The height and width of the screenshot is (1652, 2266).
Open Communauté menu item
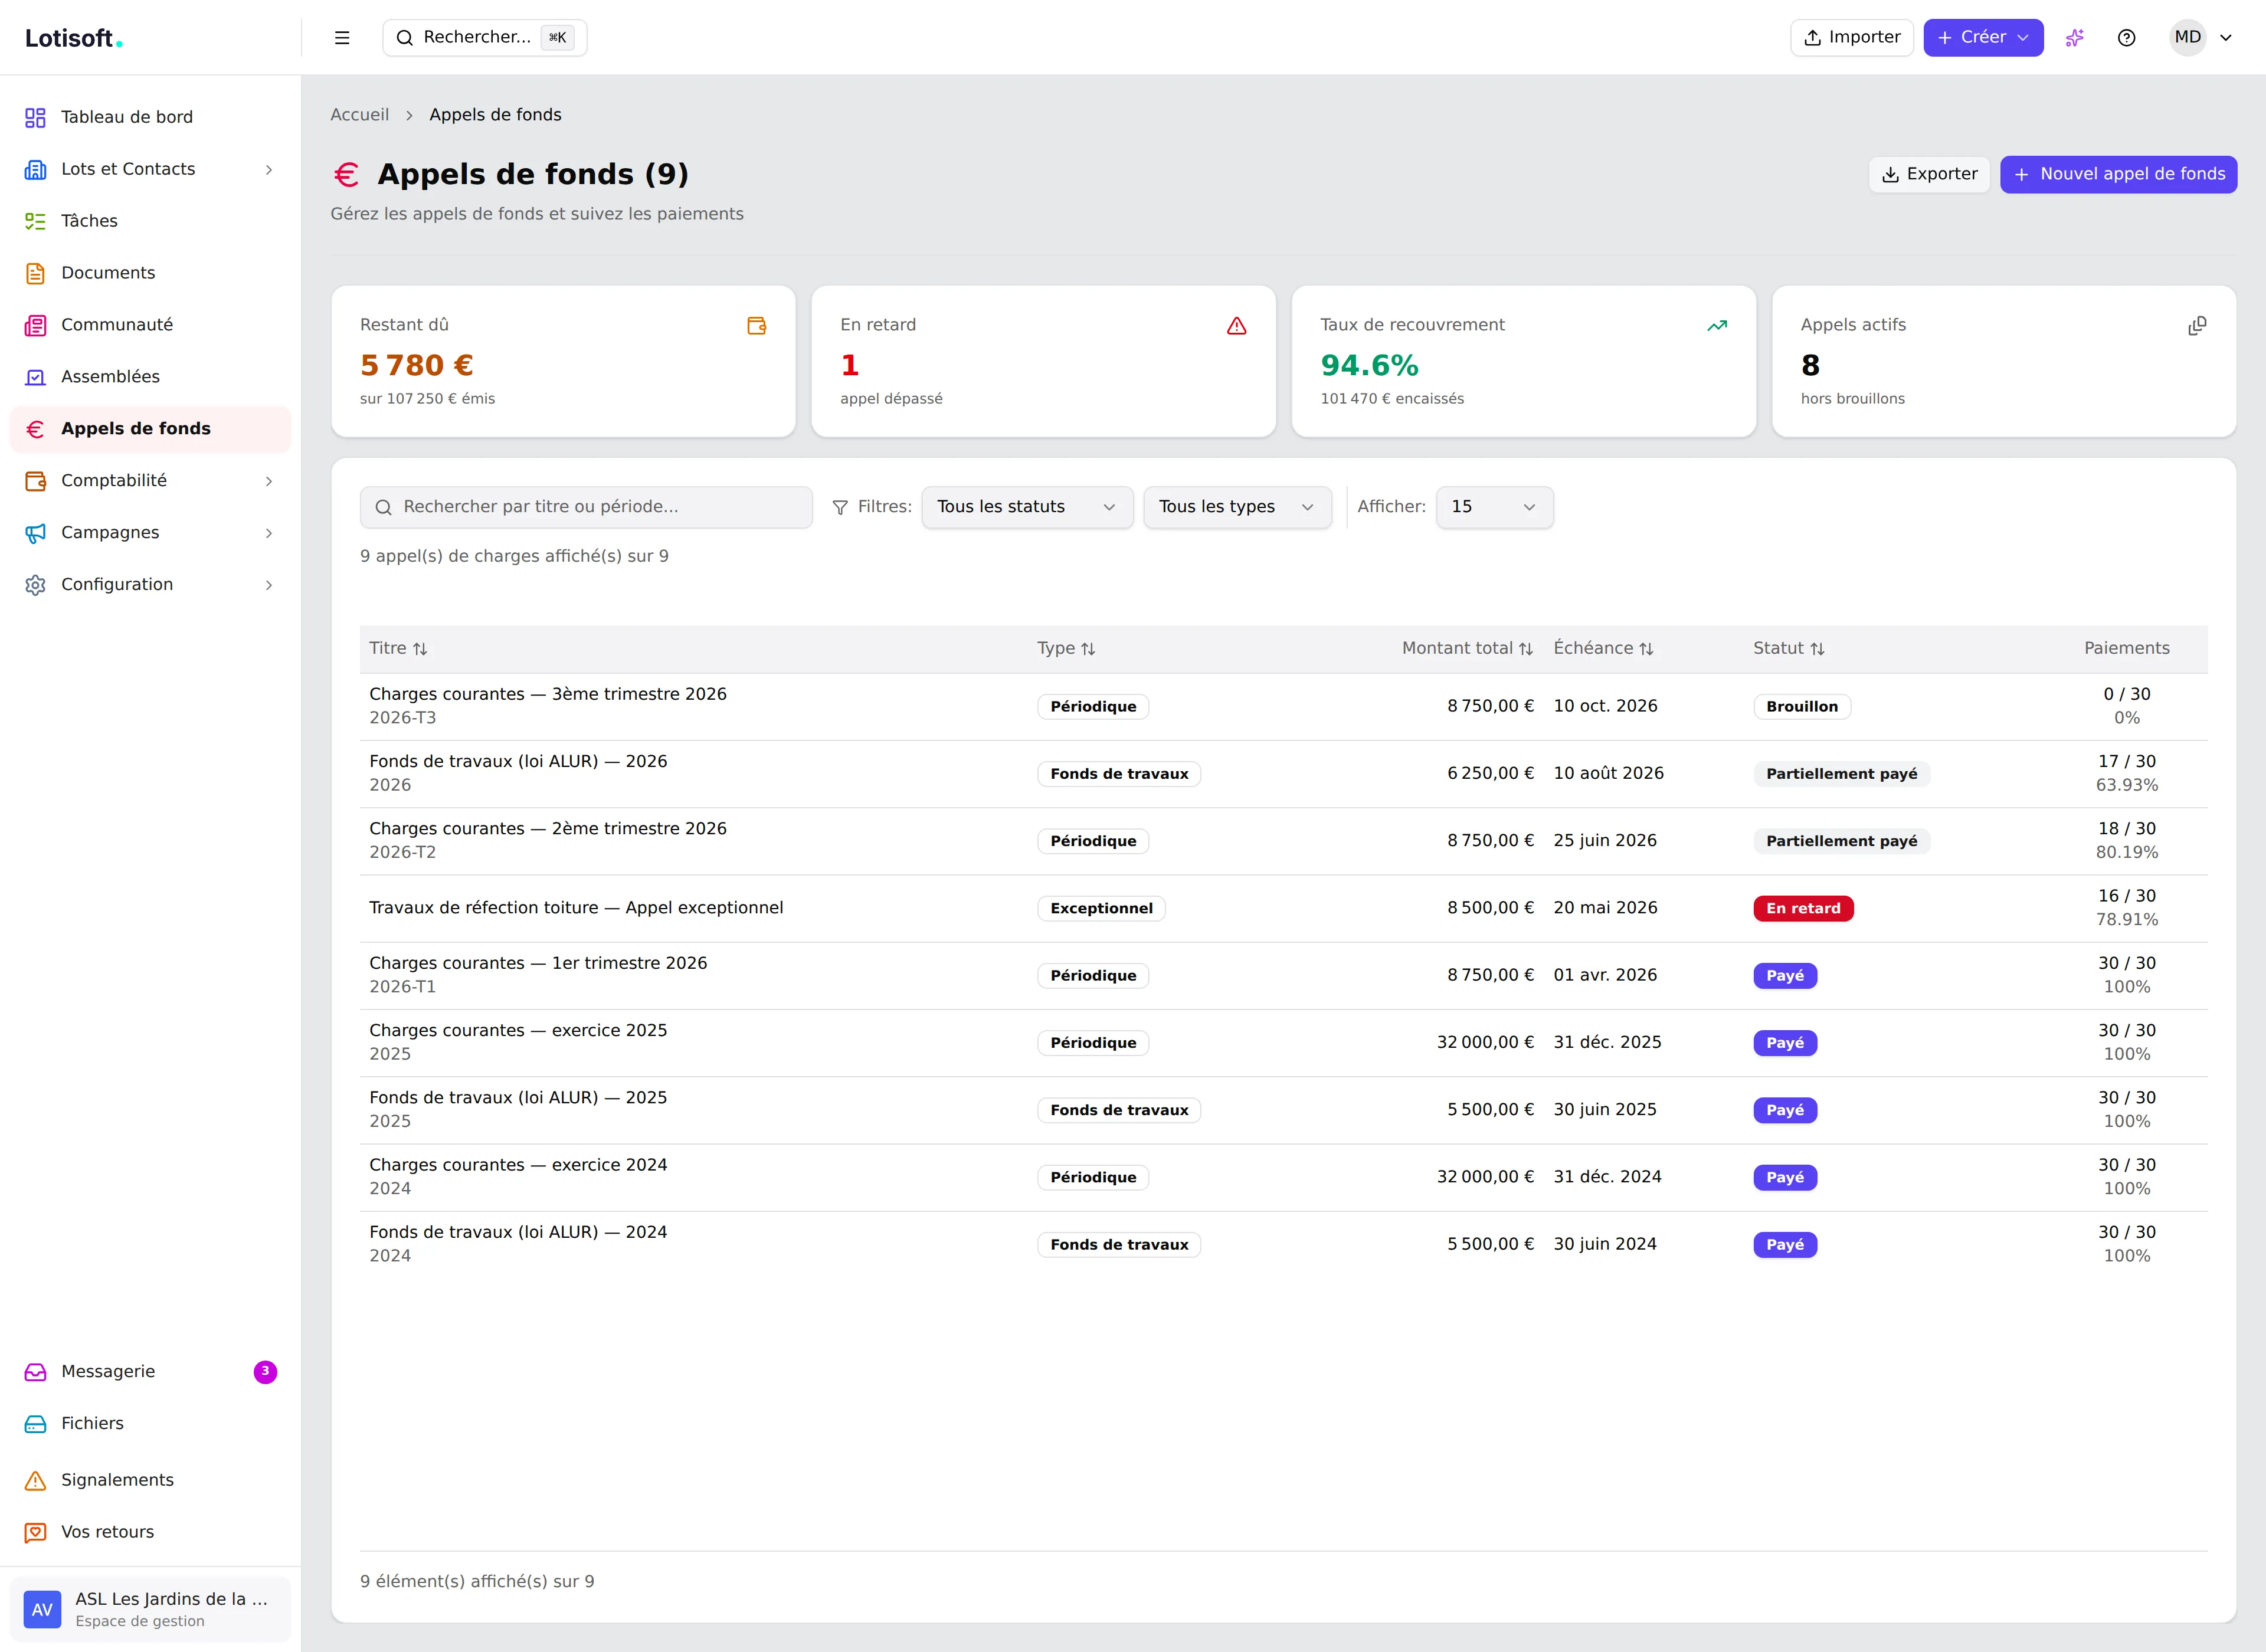coord(150,326)
